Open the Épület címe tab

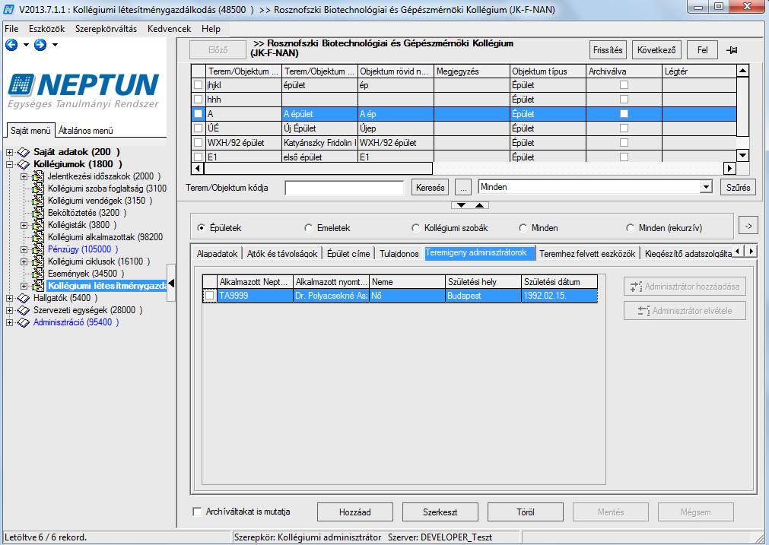348,253
